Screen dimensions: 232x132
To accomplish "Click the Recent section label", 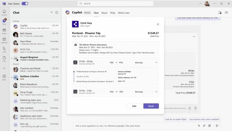I will (16, 64).
